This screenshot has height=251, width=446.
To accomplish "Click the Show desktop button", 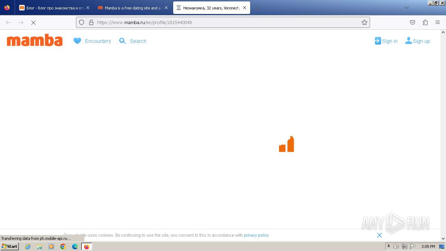I will click(442, 246).
